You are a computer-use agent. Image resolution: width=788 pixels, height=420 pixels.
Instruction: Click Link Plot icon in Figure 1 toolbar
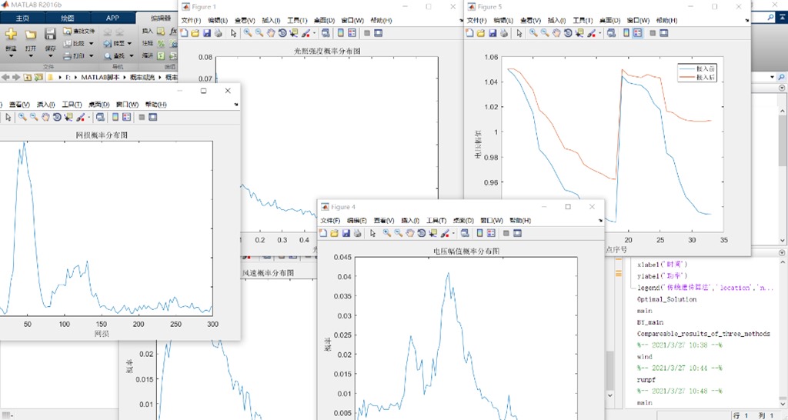pyautogui.click(x=326, y=33)
